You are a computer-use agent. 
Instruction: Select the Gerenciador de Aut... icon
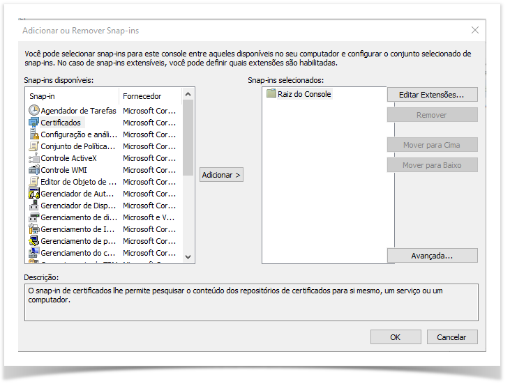click(x=34, y=194)
